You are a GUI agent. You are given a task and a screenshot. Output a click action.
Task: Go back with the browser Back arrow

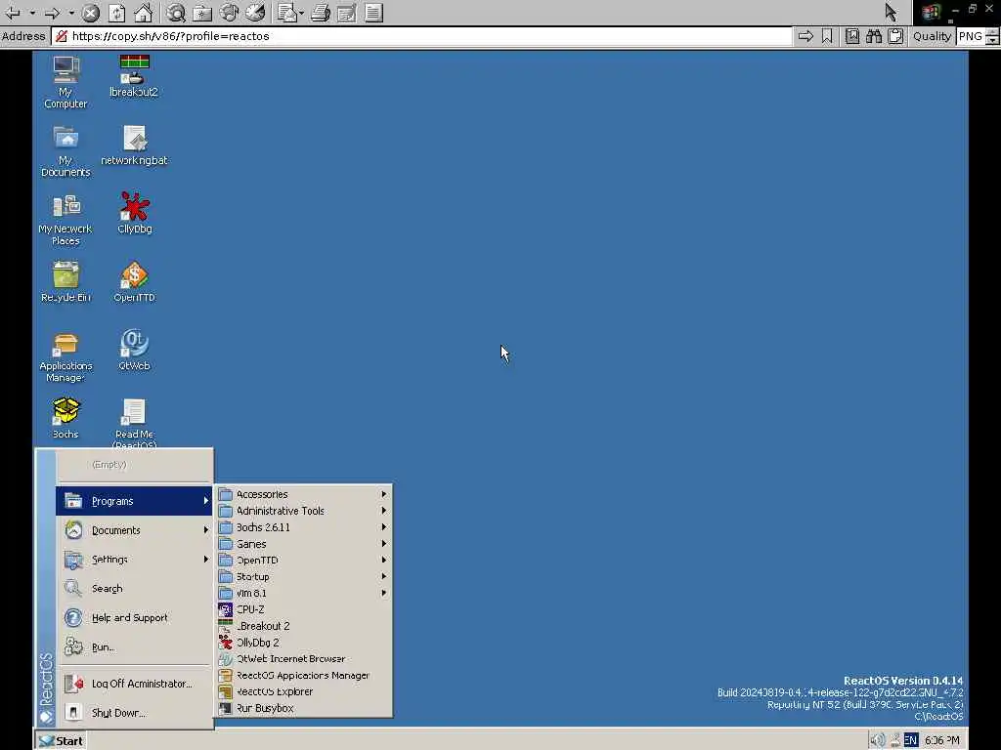12,12
